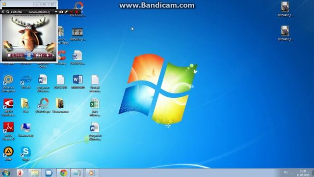
Task: Pause Bandicam recording with red pause icon
Action: [72, 12]
